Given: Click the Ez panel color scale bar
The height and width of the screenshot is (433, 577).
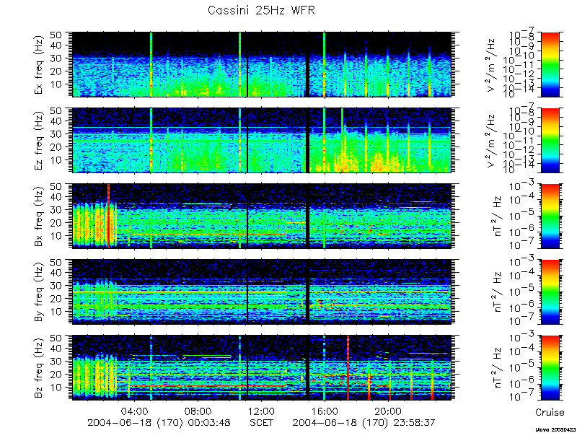Looking at the screenshot, I should tap(550, 140).
